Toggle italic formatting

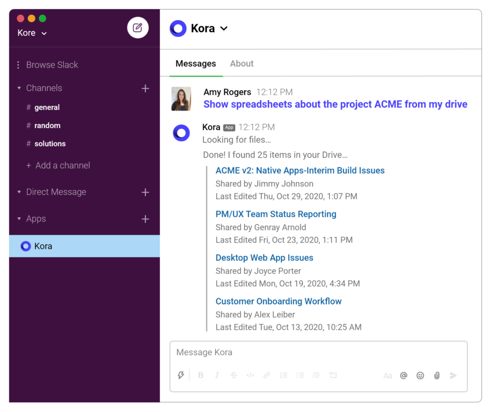tap(217, 375)
